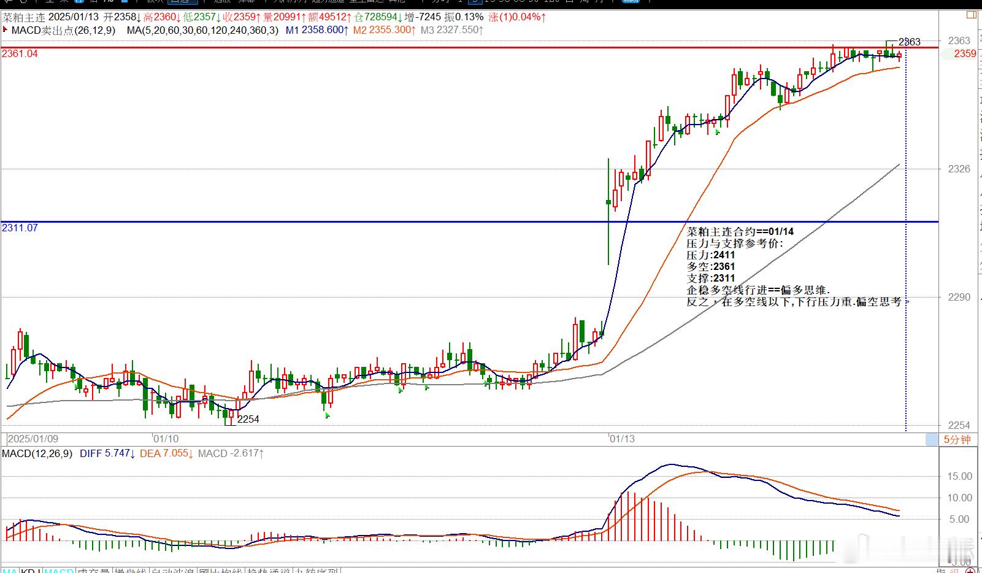Click the M2 2355.300 moving average value

point(385,29)
